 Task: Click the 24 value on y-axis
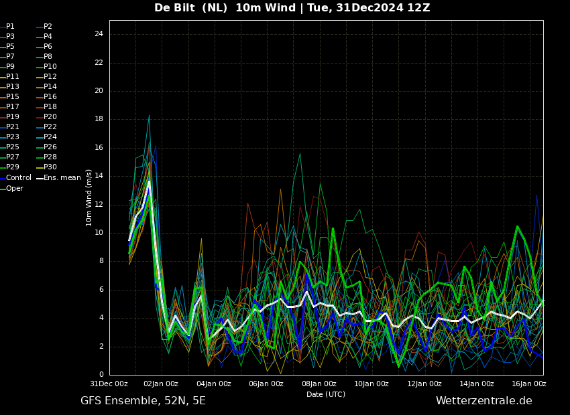99,34
